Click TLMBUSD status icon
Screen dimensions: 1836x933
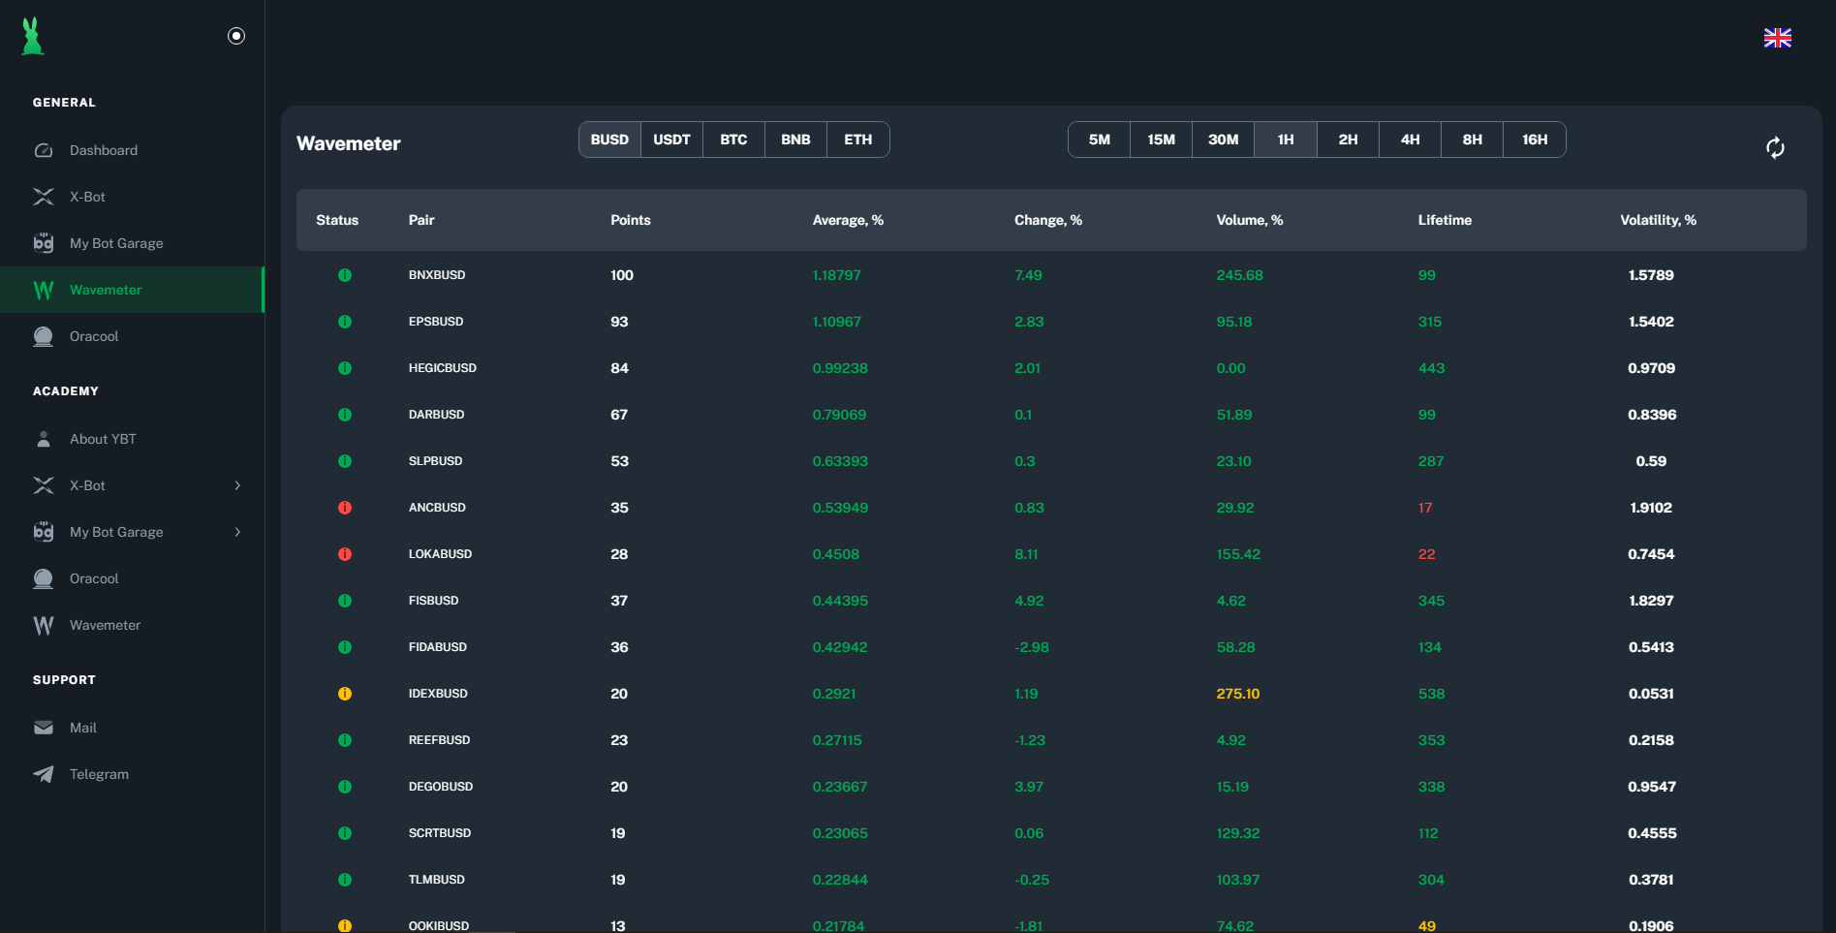[x=345, y=880]
